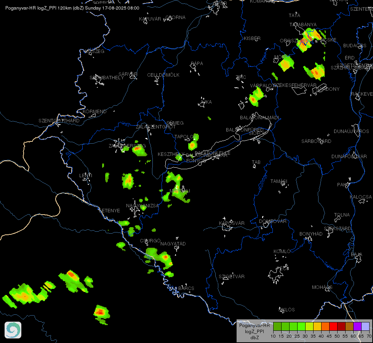Click the "GÁRDONY" town label
The height and width of the screenshot is (343, 373).
pyautogui.click(x=328, y=89)
